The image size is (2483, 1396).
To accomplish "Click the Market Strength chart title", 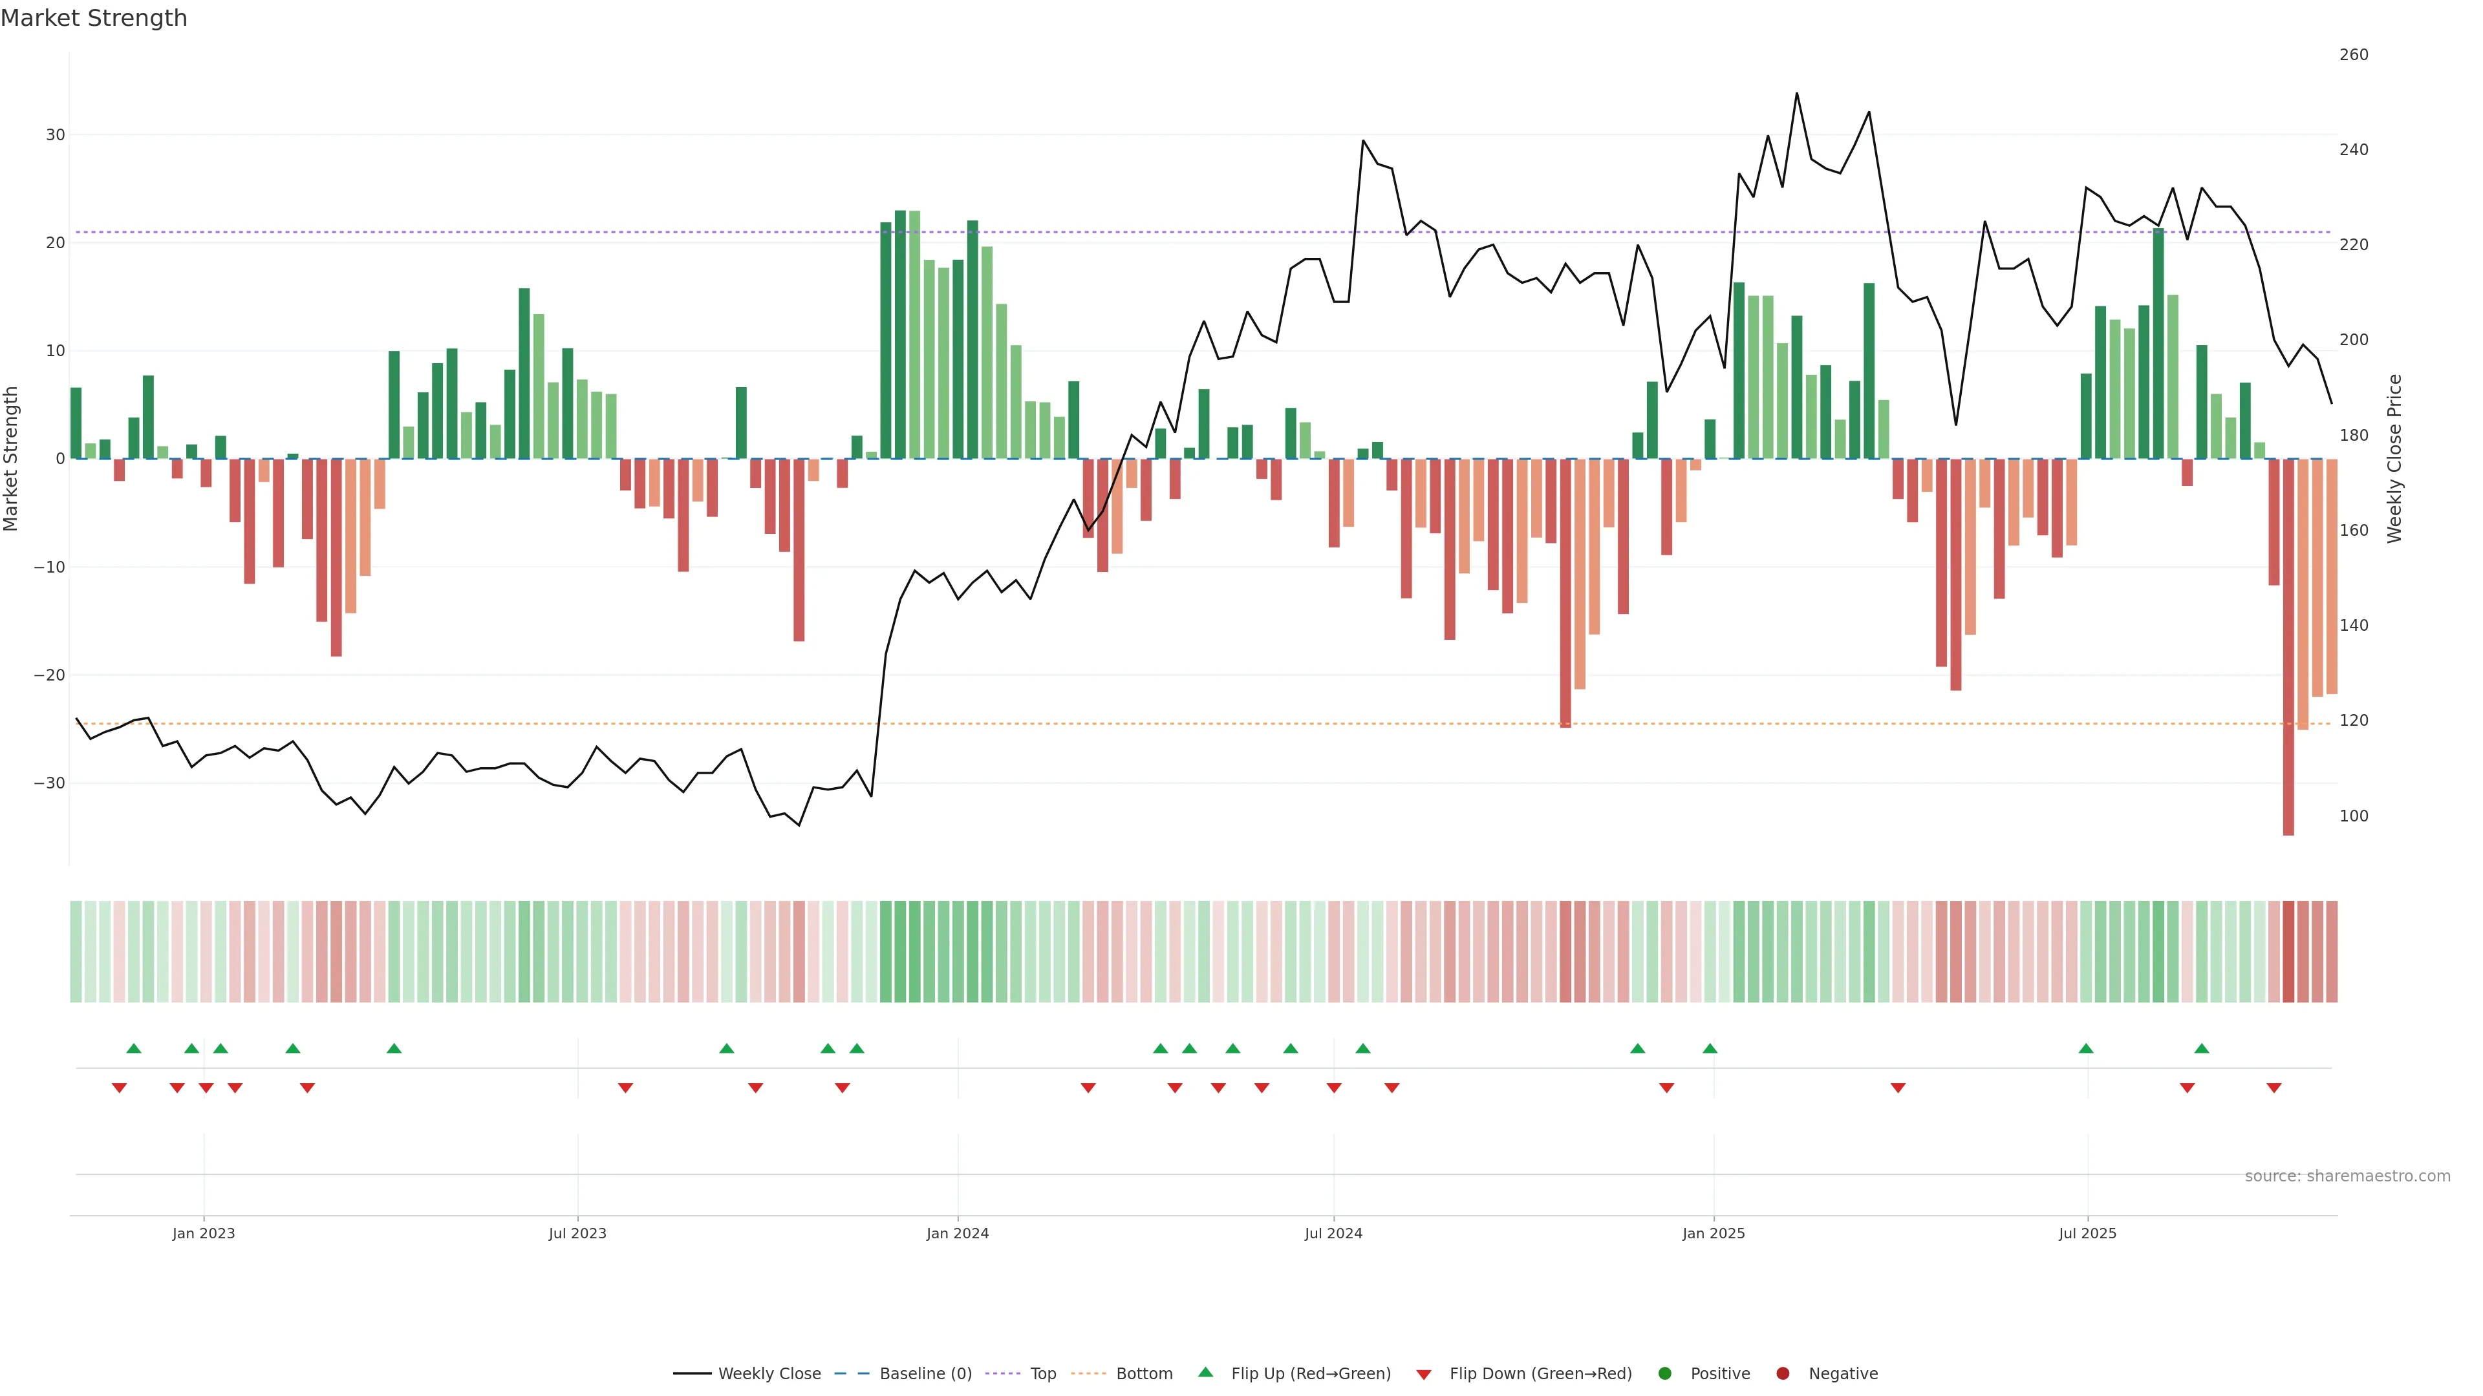I will (94, 18).
